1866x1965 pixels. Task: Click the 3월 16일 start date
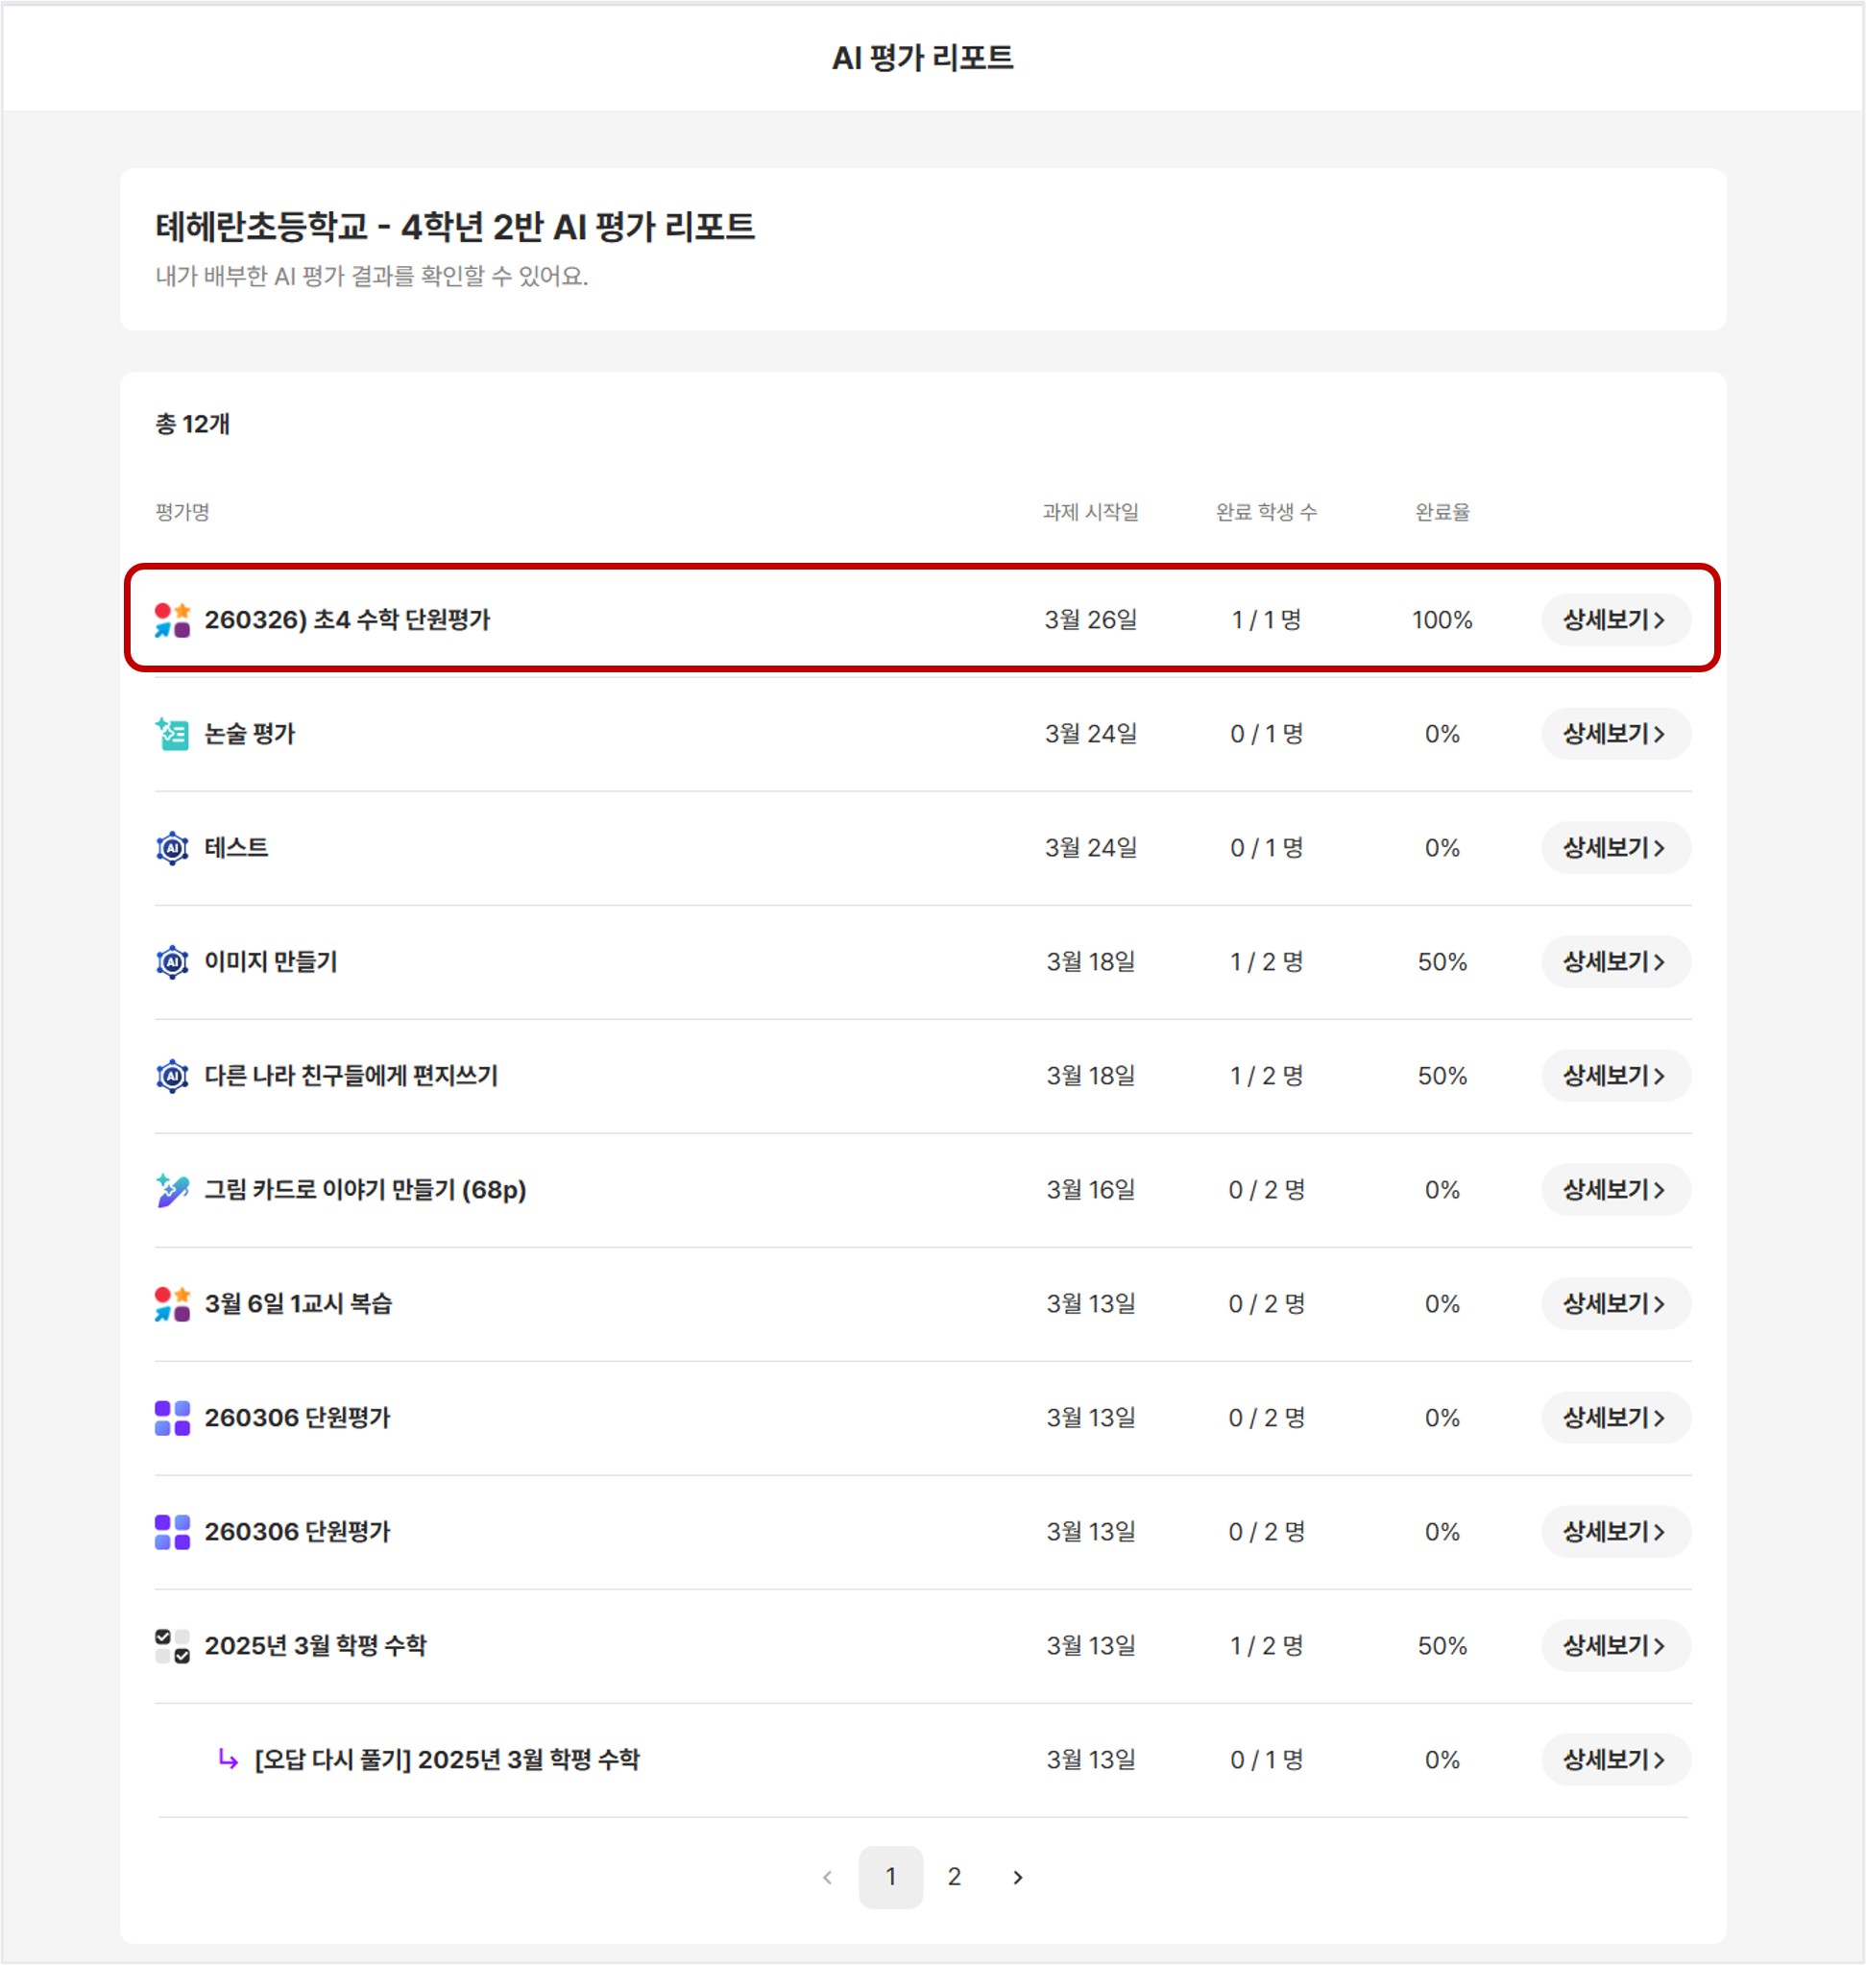1090,1190
